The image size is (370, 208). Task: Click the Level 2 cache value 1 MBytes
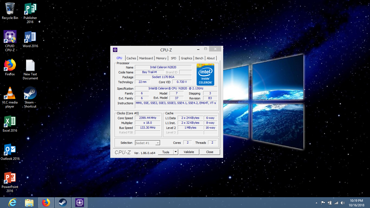pos(190,128)
